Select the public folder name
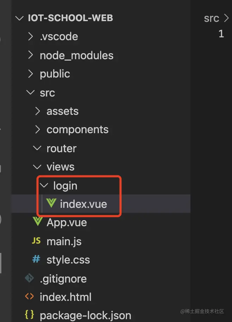Viewport: 232px width, 322px height. tap(55, 74)
